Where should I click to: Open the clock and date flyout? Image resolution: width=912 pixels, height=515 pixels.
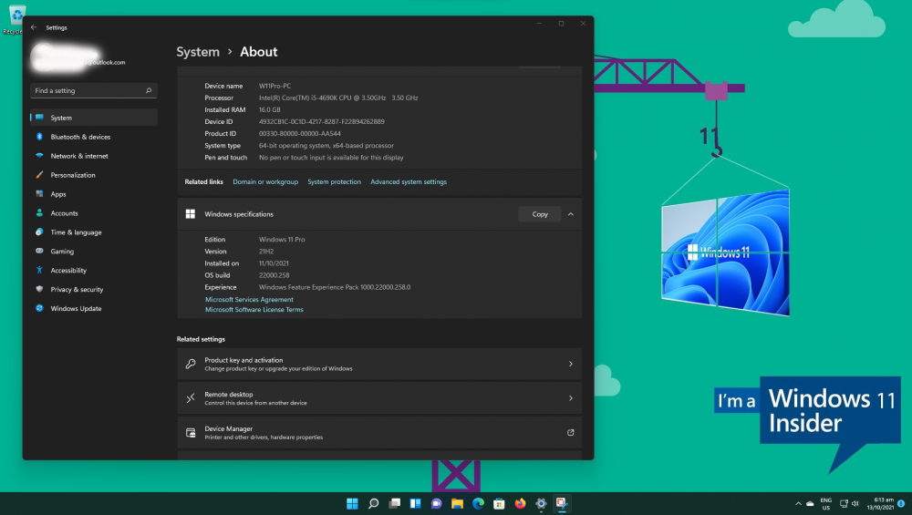pyautogui.click(x=880, y=503)
